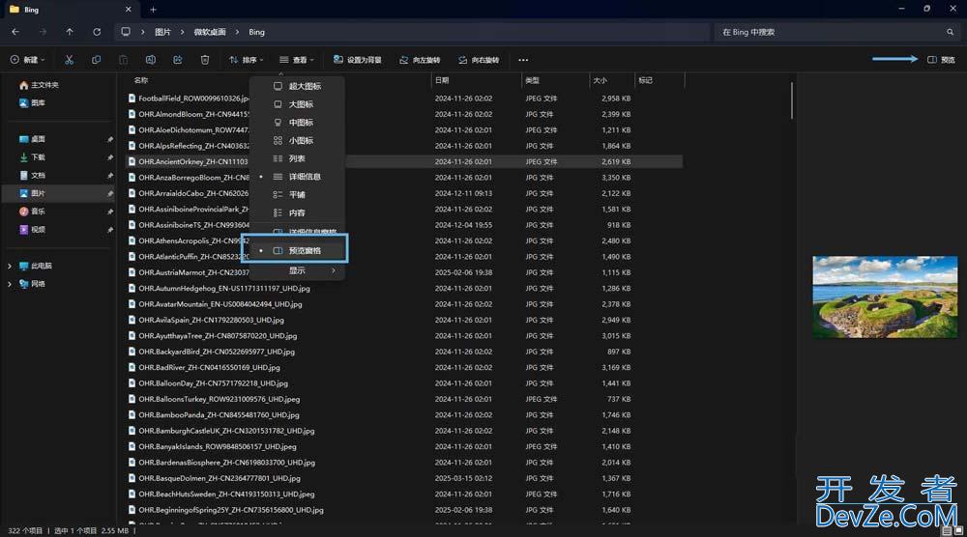Click the Cut scissors icon in toolbar
The image size is (967, 537).
tap(69, 60)
